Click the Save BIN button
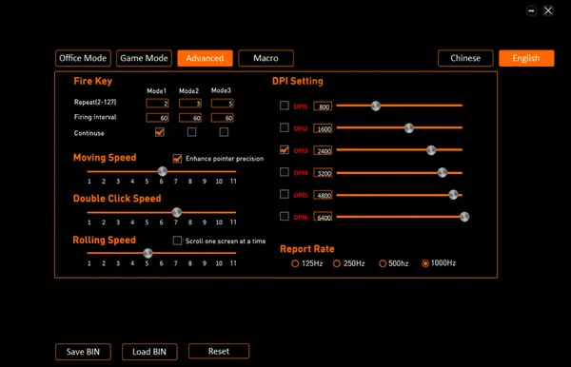This screenshot has height=367, width=571. pyautogui.click(x=83, y=352)
